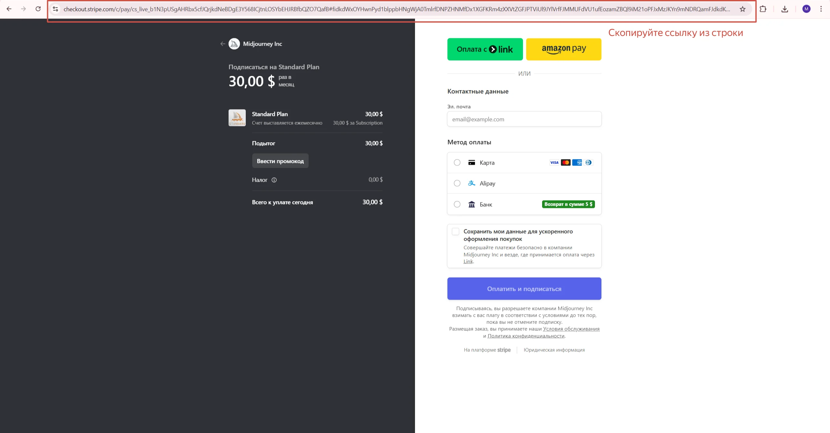Click the American Express logo
This screenshot has height=433, width=830.
point(577,163)
